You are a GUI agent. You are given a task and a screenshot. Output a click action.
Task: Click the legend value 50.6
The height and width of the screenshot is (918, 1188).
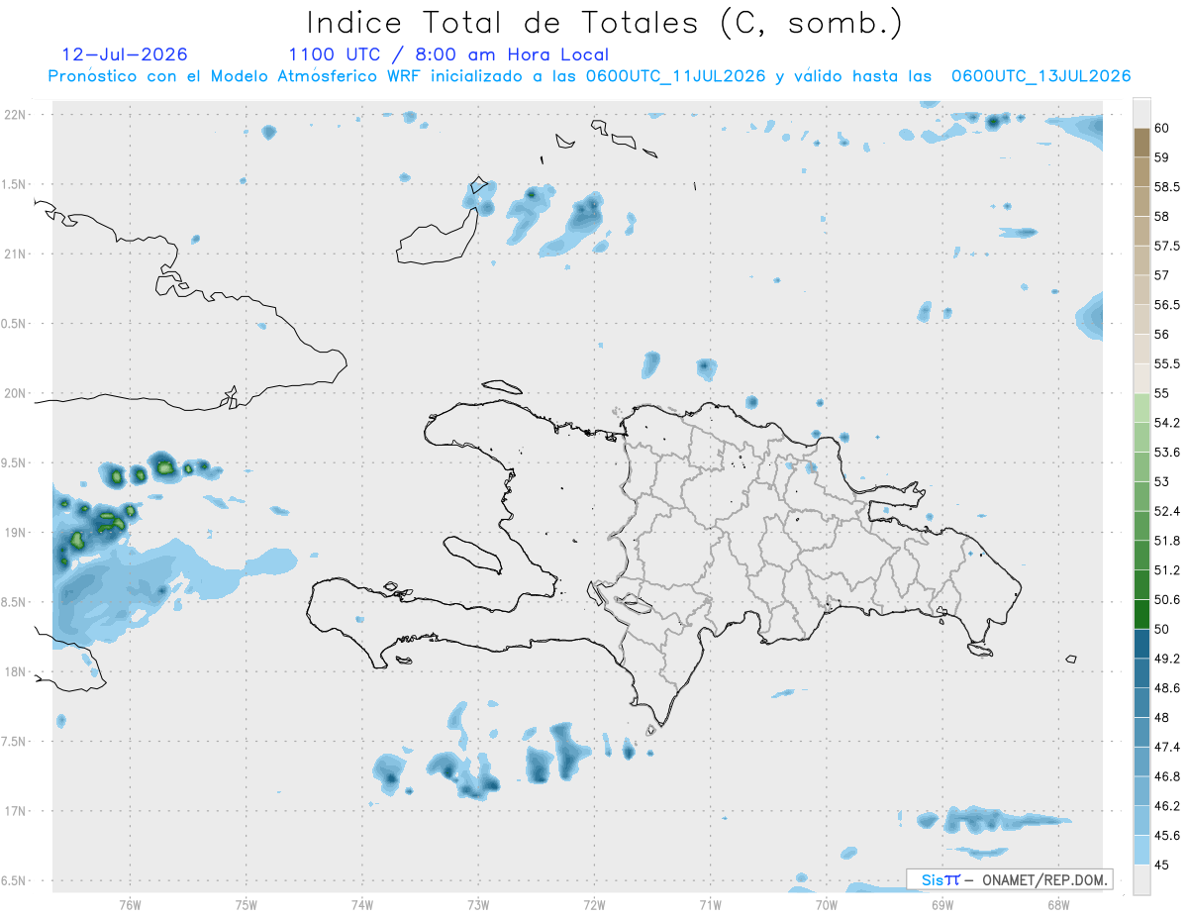tap(1167, 599)
